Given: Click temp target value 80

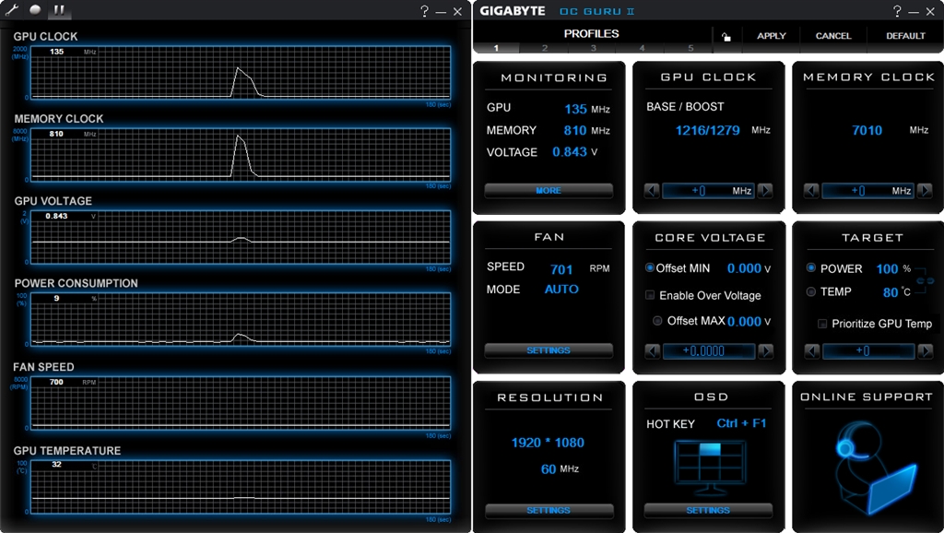Looking at the screenshot, I should [891, 292].
